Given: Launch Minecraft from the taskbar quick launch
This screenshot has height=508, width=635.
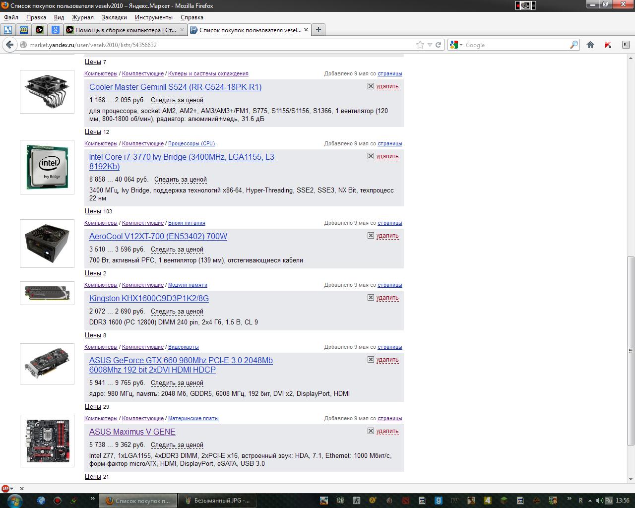Looking at the screenshot, I should coord(504,501).
